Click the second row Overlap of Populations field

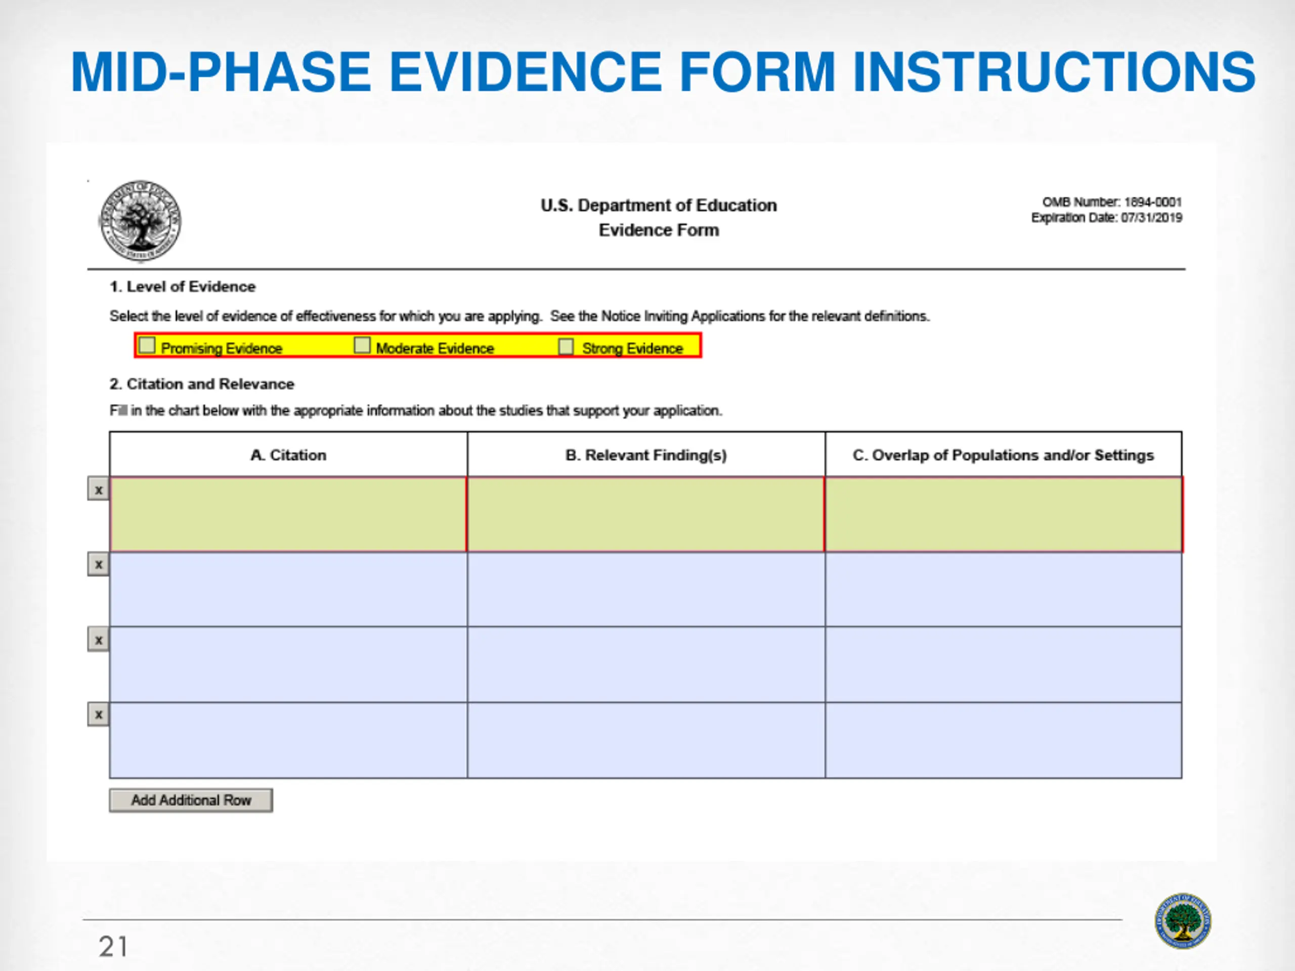(x=1004, y=589)
